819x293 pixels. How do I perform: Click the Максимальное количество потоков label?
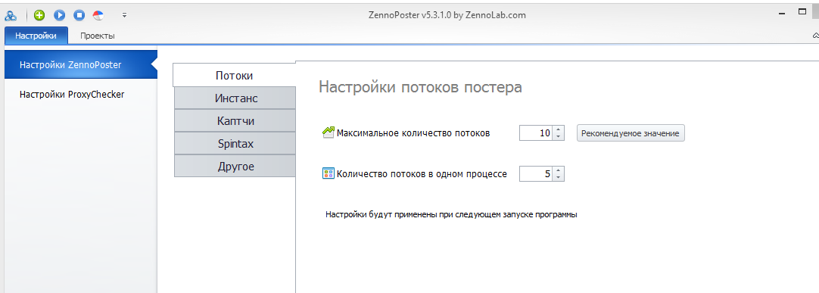(413, 132)
